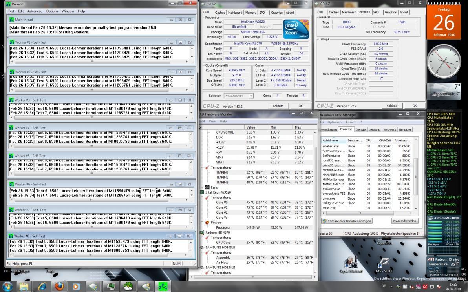This screenshot has height=292, width=468.
Task: Switch to Firefox on the taskbar
Action: (59, 287)
